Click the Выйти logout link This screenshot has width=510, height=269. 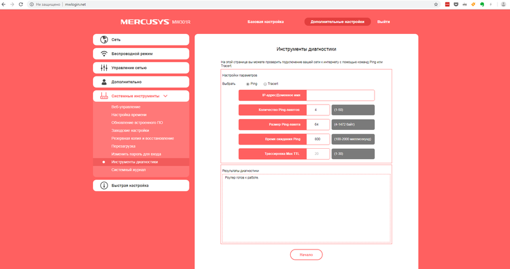coord(383,21)
